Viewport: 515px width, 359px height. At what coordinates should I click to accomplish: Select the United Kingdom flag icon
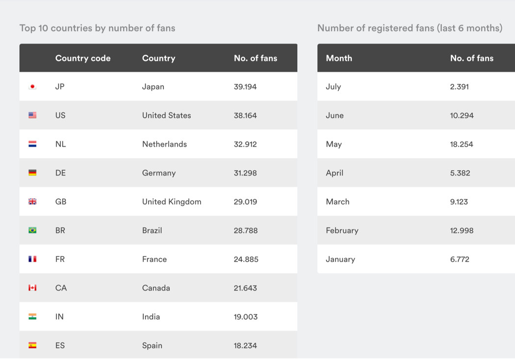[x=32, y=202]
